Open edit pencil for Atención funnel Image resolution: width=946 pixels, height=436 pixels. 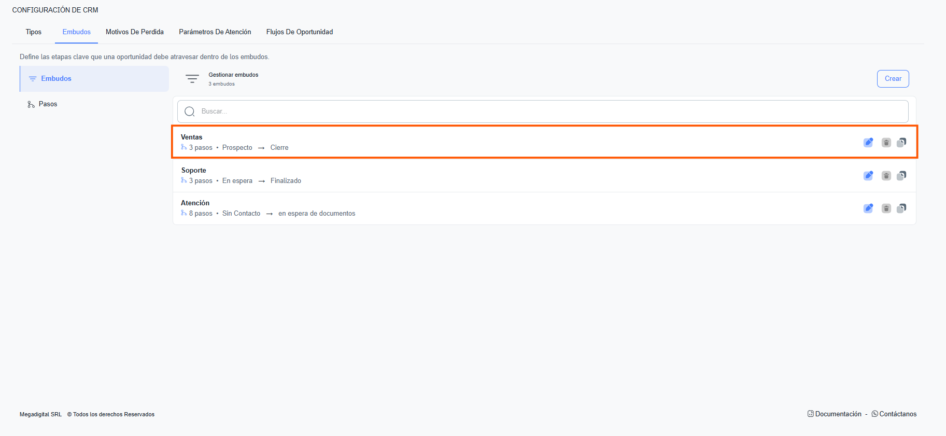click(868, 208)
